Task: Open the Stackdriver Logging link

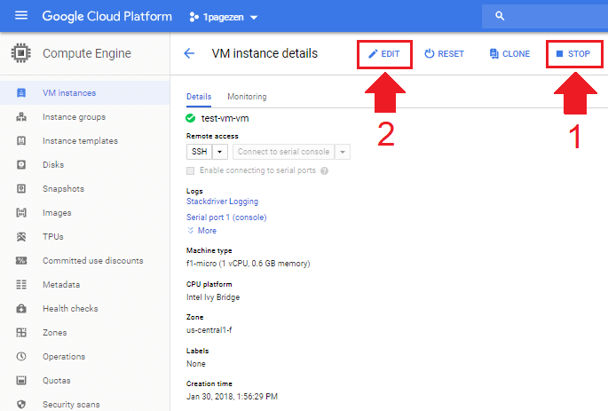Action: click(222, 202)
